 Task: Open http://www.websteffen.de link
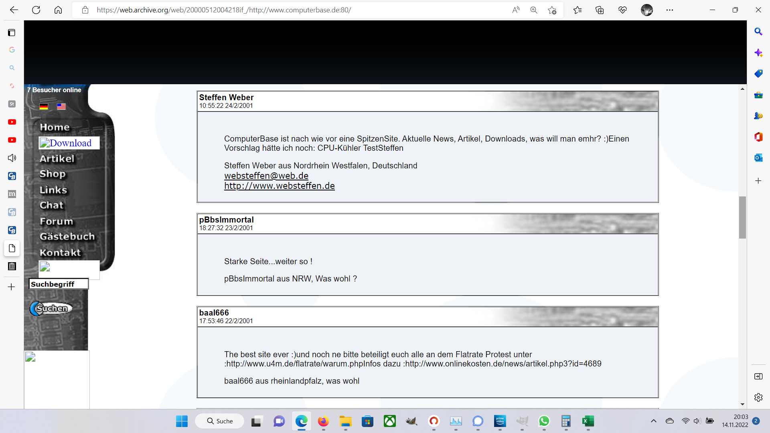coord(279,186)
